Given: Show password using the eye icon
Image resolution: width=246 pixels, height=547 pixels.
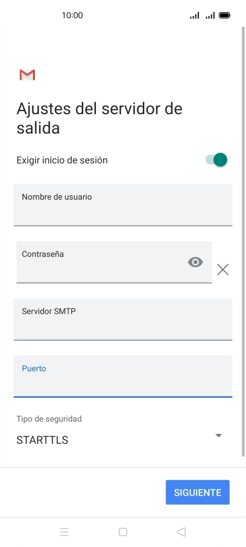Looking at the screenshot, I should [x=195, y=262].
